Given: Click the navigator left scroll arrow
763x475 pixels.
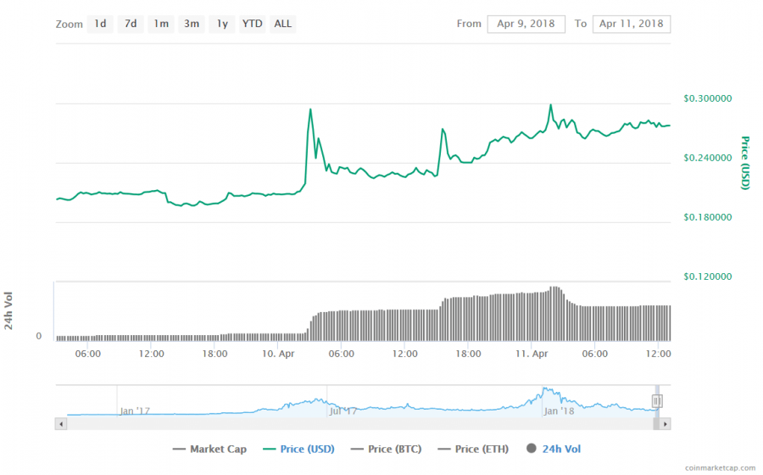Looking at the screenshot, I should (61, 424).
